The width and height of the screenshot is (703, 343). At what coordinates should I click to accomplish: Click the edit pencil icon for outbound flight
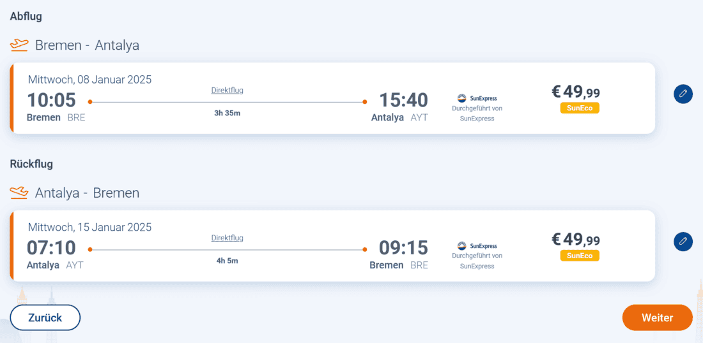683,94
